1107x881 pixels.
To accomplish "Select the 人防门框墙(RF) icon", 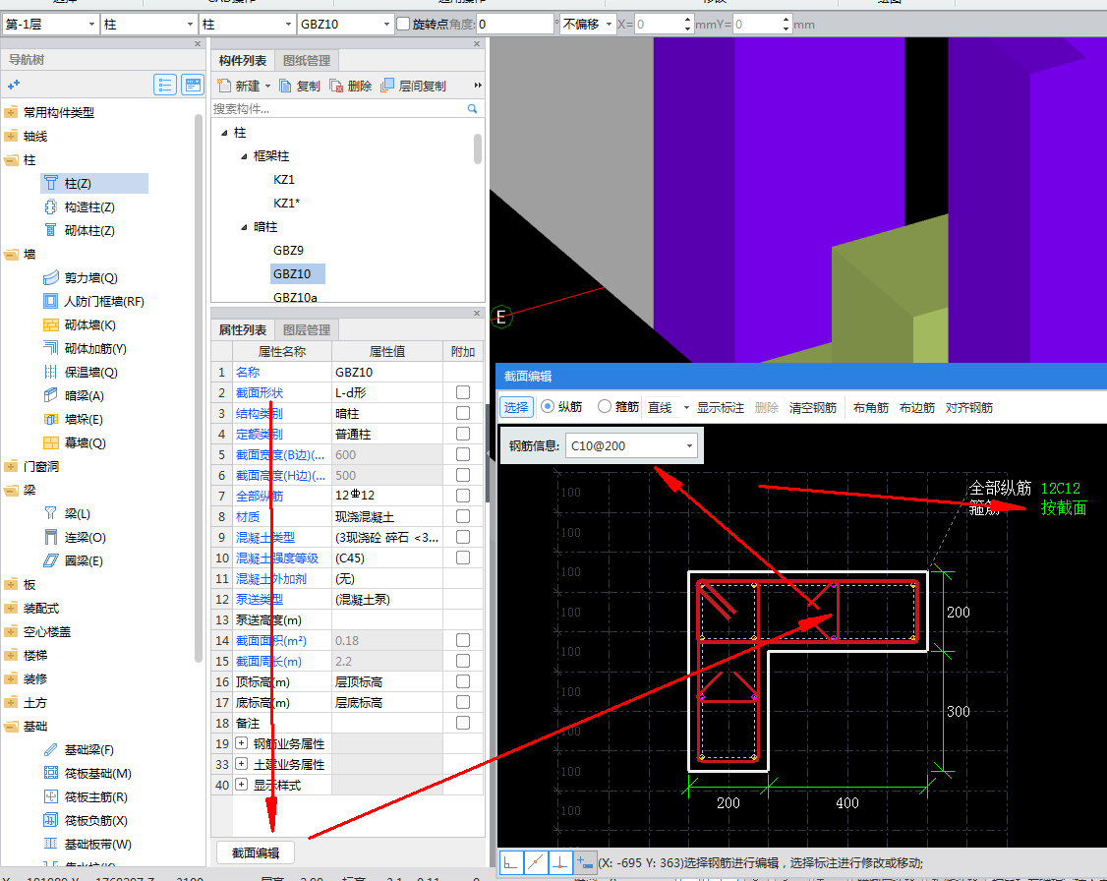I will click(51, 302).
